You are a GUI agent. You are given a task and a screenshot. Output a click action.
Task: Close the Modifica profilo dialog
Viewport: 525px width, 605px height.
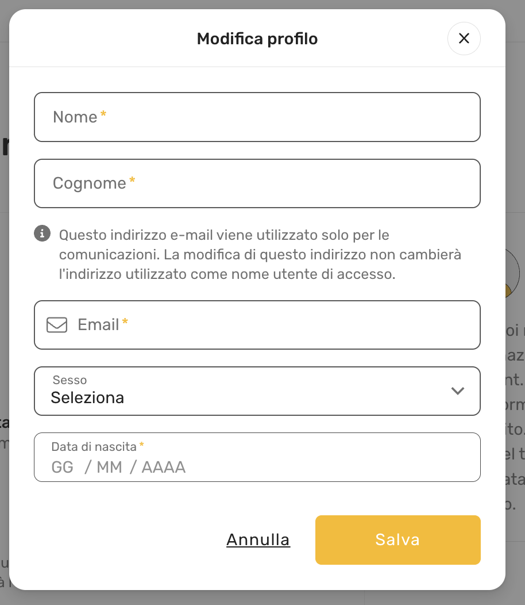click(464, 39)
